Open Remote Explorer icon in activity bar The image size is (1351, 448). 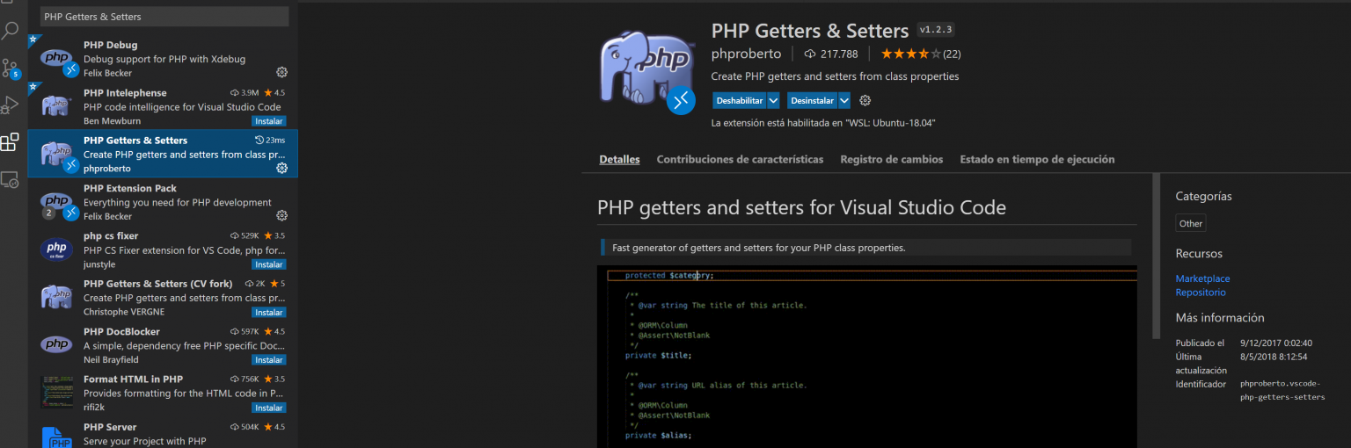pyautogui.click(x=10, y=179)
